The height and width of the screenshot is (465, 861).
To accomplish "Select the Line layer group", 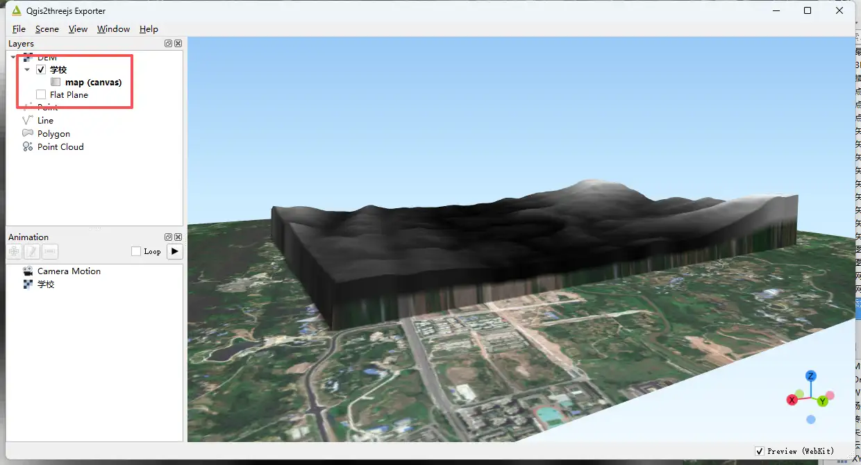I will click(x=45, y=120).
